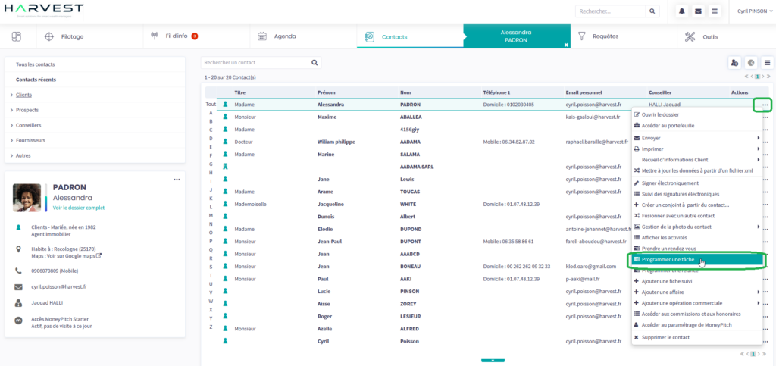Open the list menu icon above the Actions column

pos(766,63)
